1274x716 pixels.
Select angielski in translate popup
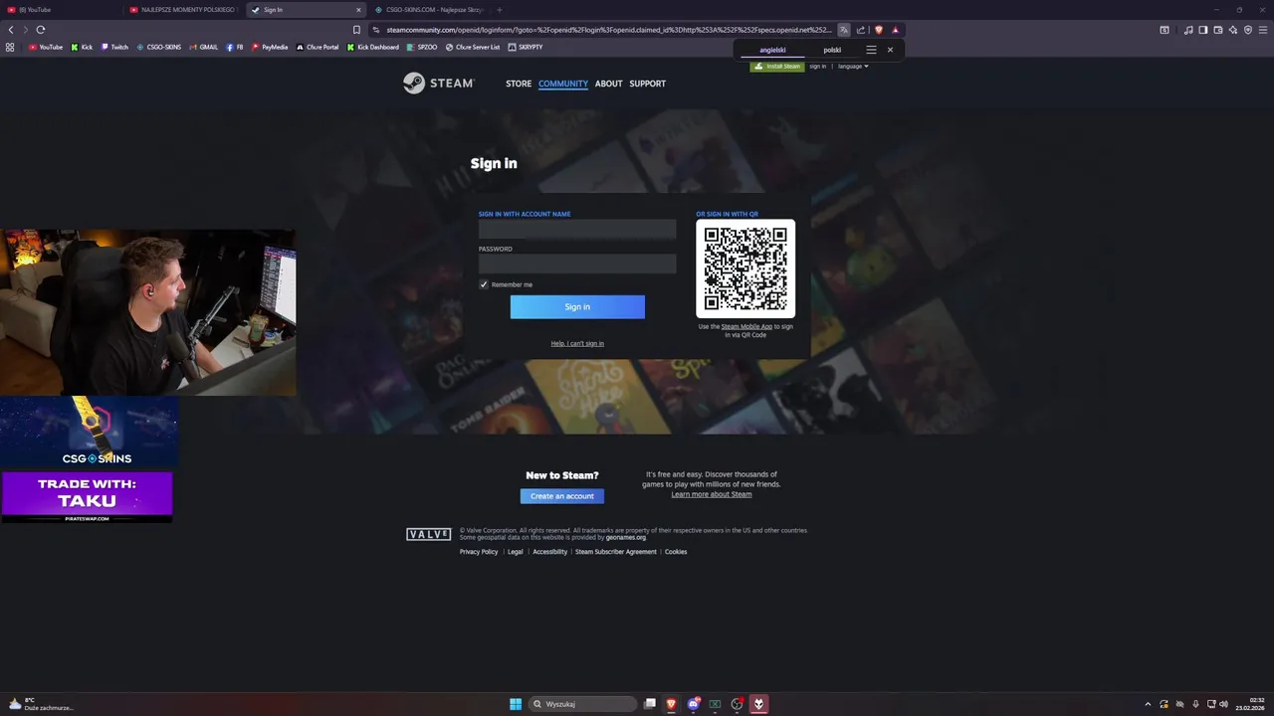click(x=772, y=50)
